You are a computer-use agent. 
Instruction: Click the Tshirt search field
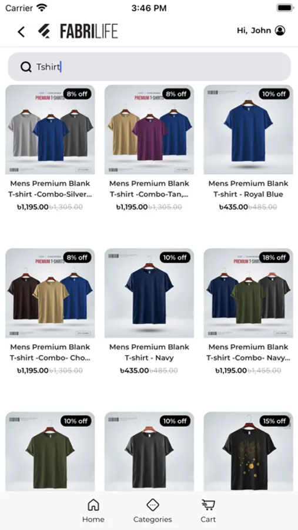point(149,67)
